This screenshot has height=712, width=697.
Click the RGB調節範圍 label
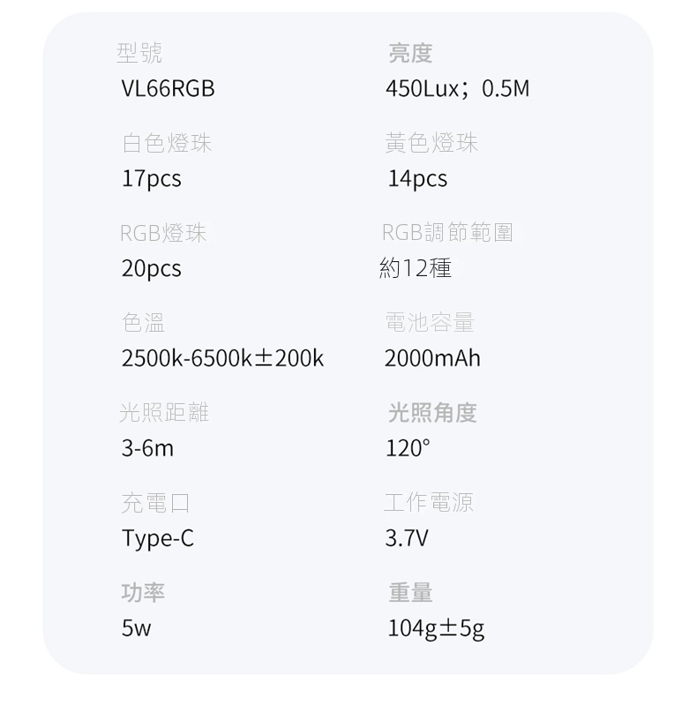click(x=447, y=233)
